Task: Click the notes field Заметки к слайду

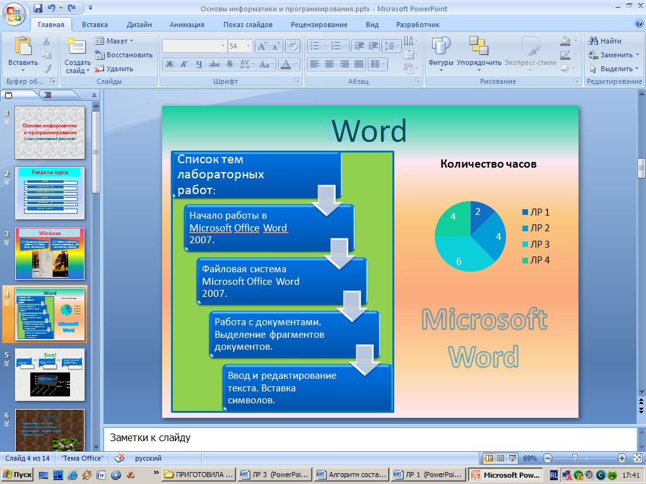Action: tap(370, 437)
